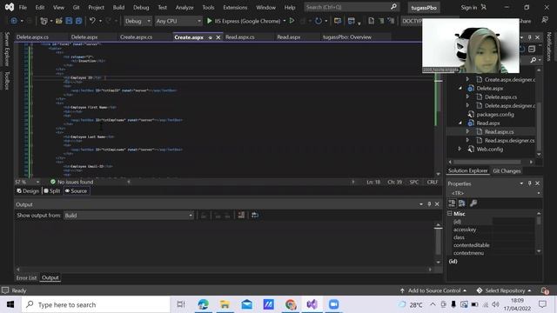Open the Build menu
Viewport: 557px width, 313px height.
pos(118,7)
